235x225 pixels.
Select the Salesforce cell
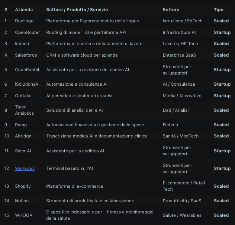coord(26,55)
